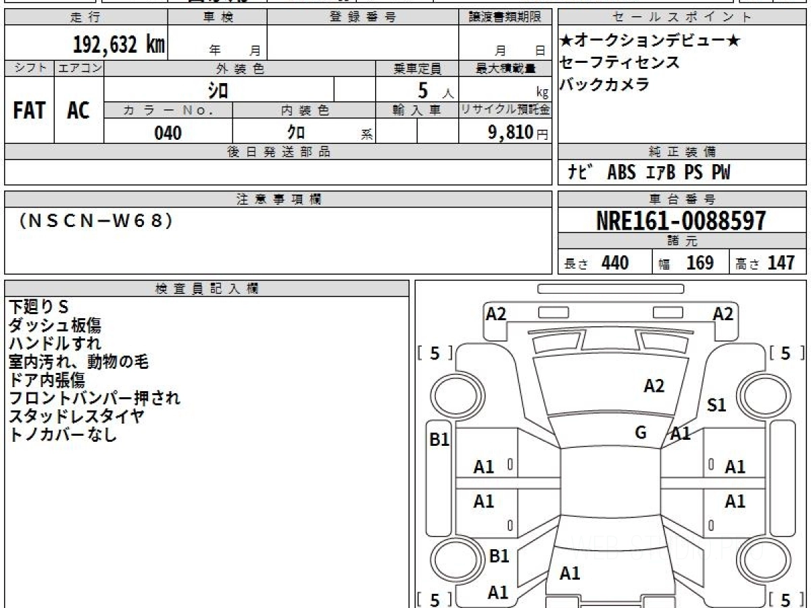The image size is (811, 608).
Task: Select chassis number NRE161-0088597
Action: coord(681,221)
